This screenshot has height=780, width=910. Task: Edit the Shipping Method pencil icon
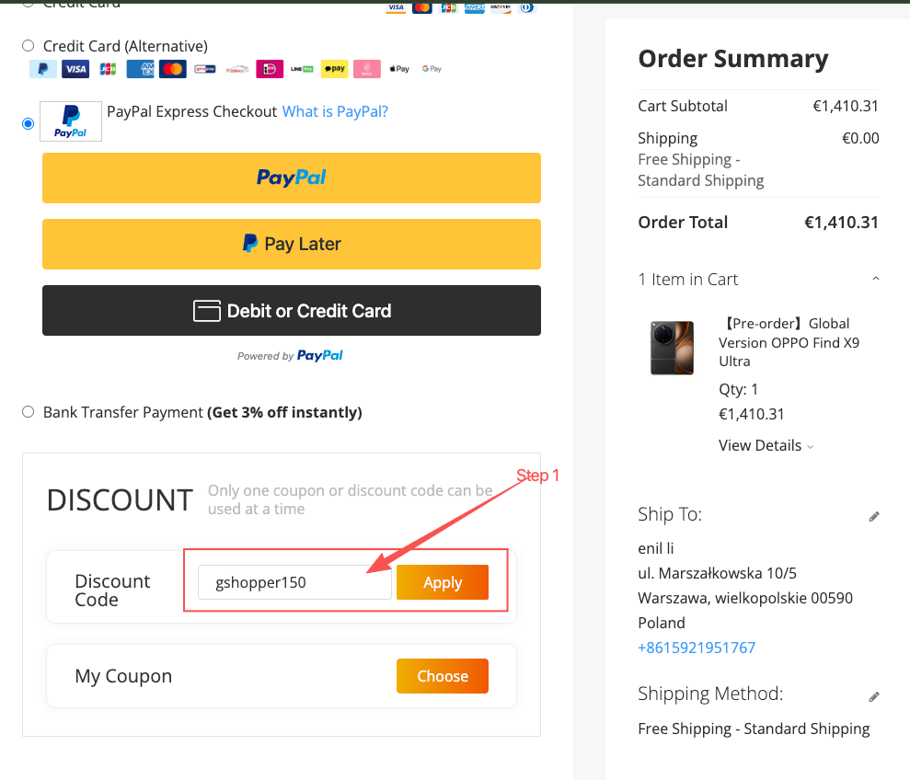pos(874,697)
